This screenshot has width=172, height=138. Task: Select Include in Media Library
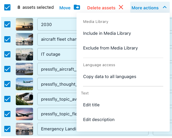(107, 33)
